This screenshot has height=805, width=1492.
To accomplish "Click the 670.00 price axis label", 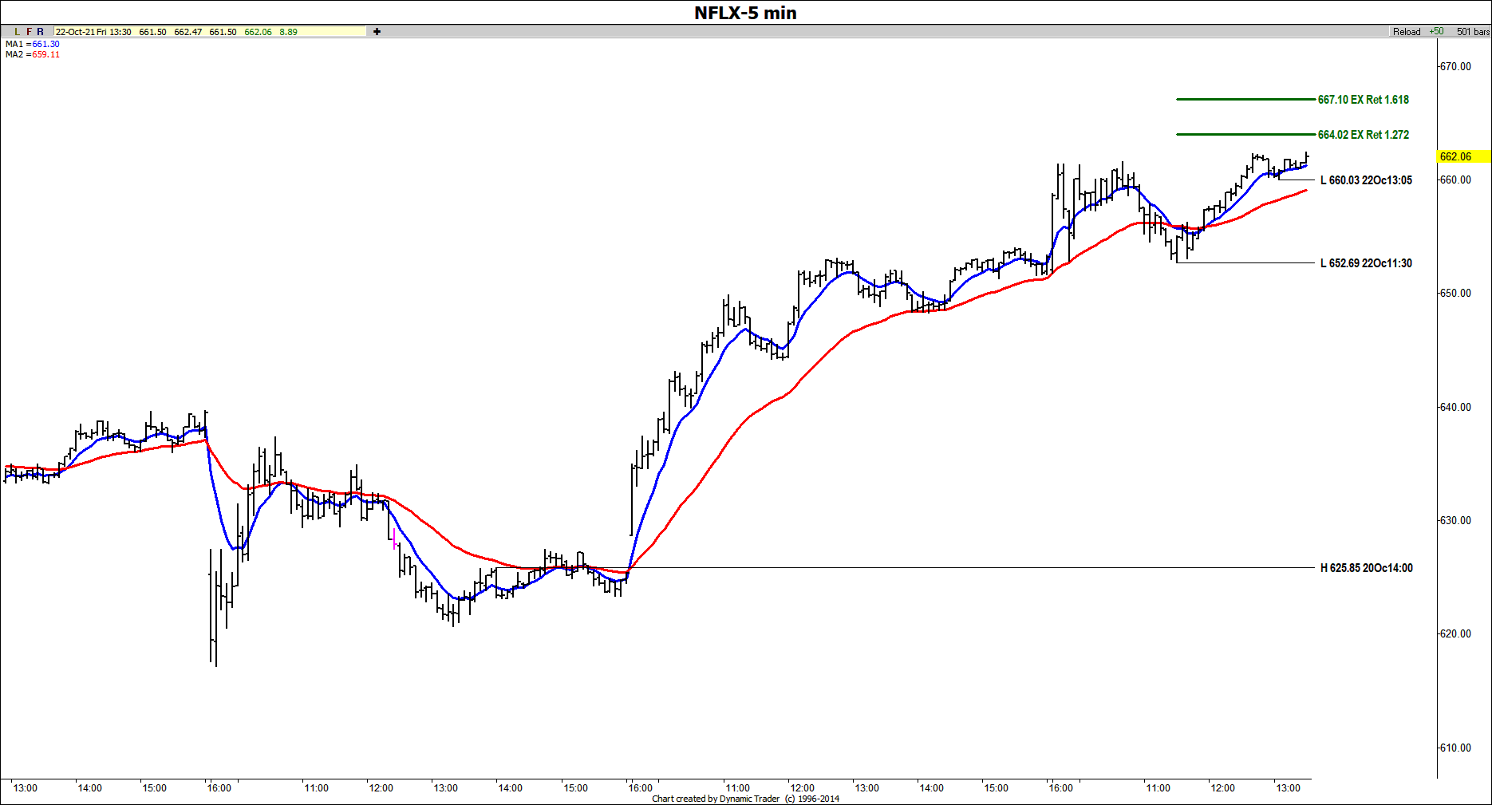I will point(1456,66).
